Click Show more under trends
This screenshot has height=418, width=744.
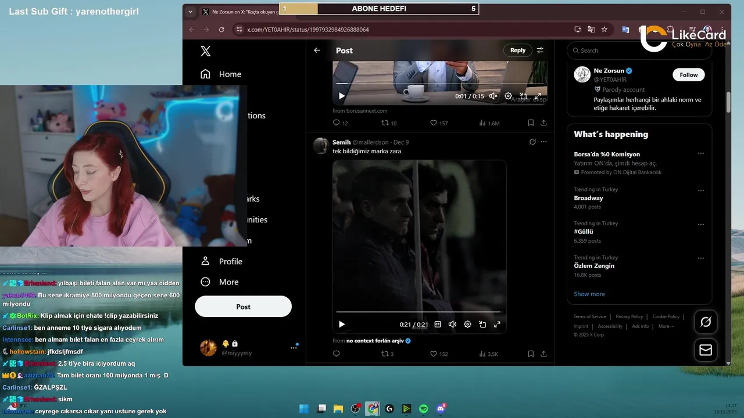[x=589, y=294]
